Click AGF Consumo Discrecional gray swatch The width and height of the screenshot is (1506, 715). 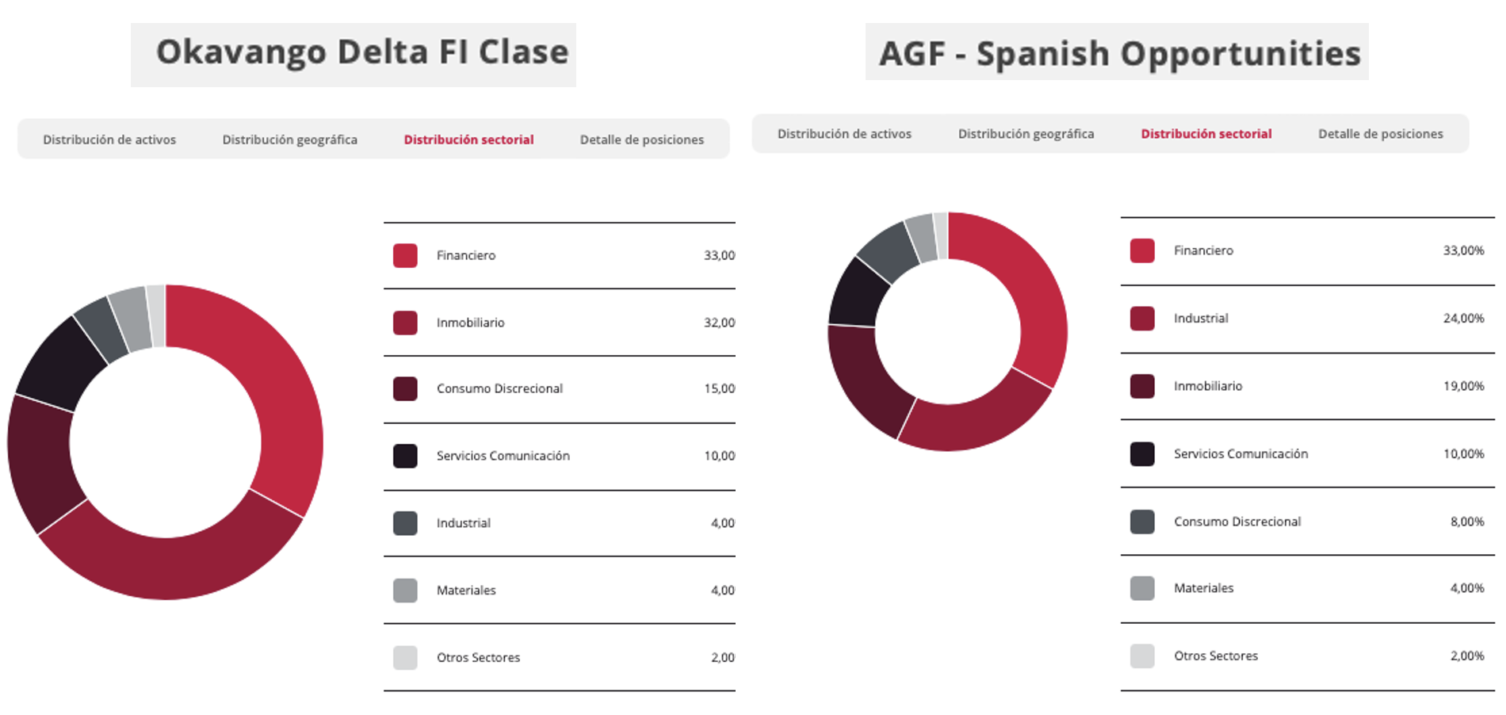pos(1142,522)
